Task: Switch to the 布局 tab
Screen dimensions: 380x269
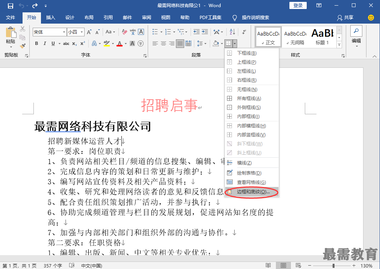Action: (x=89, y=17)
